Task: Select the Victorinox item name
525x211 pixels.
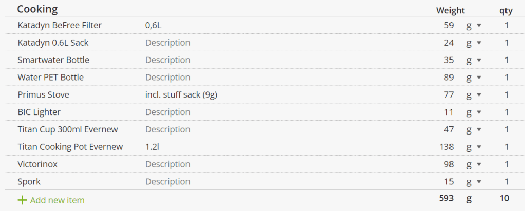Action: (x=38, y=164)
